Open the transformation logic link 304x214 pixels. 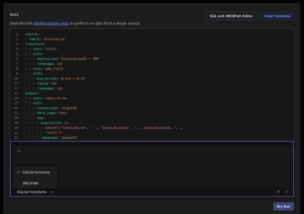click(x=50, y=23)
